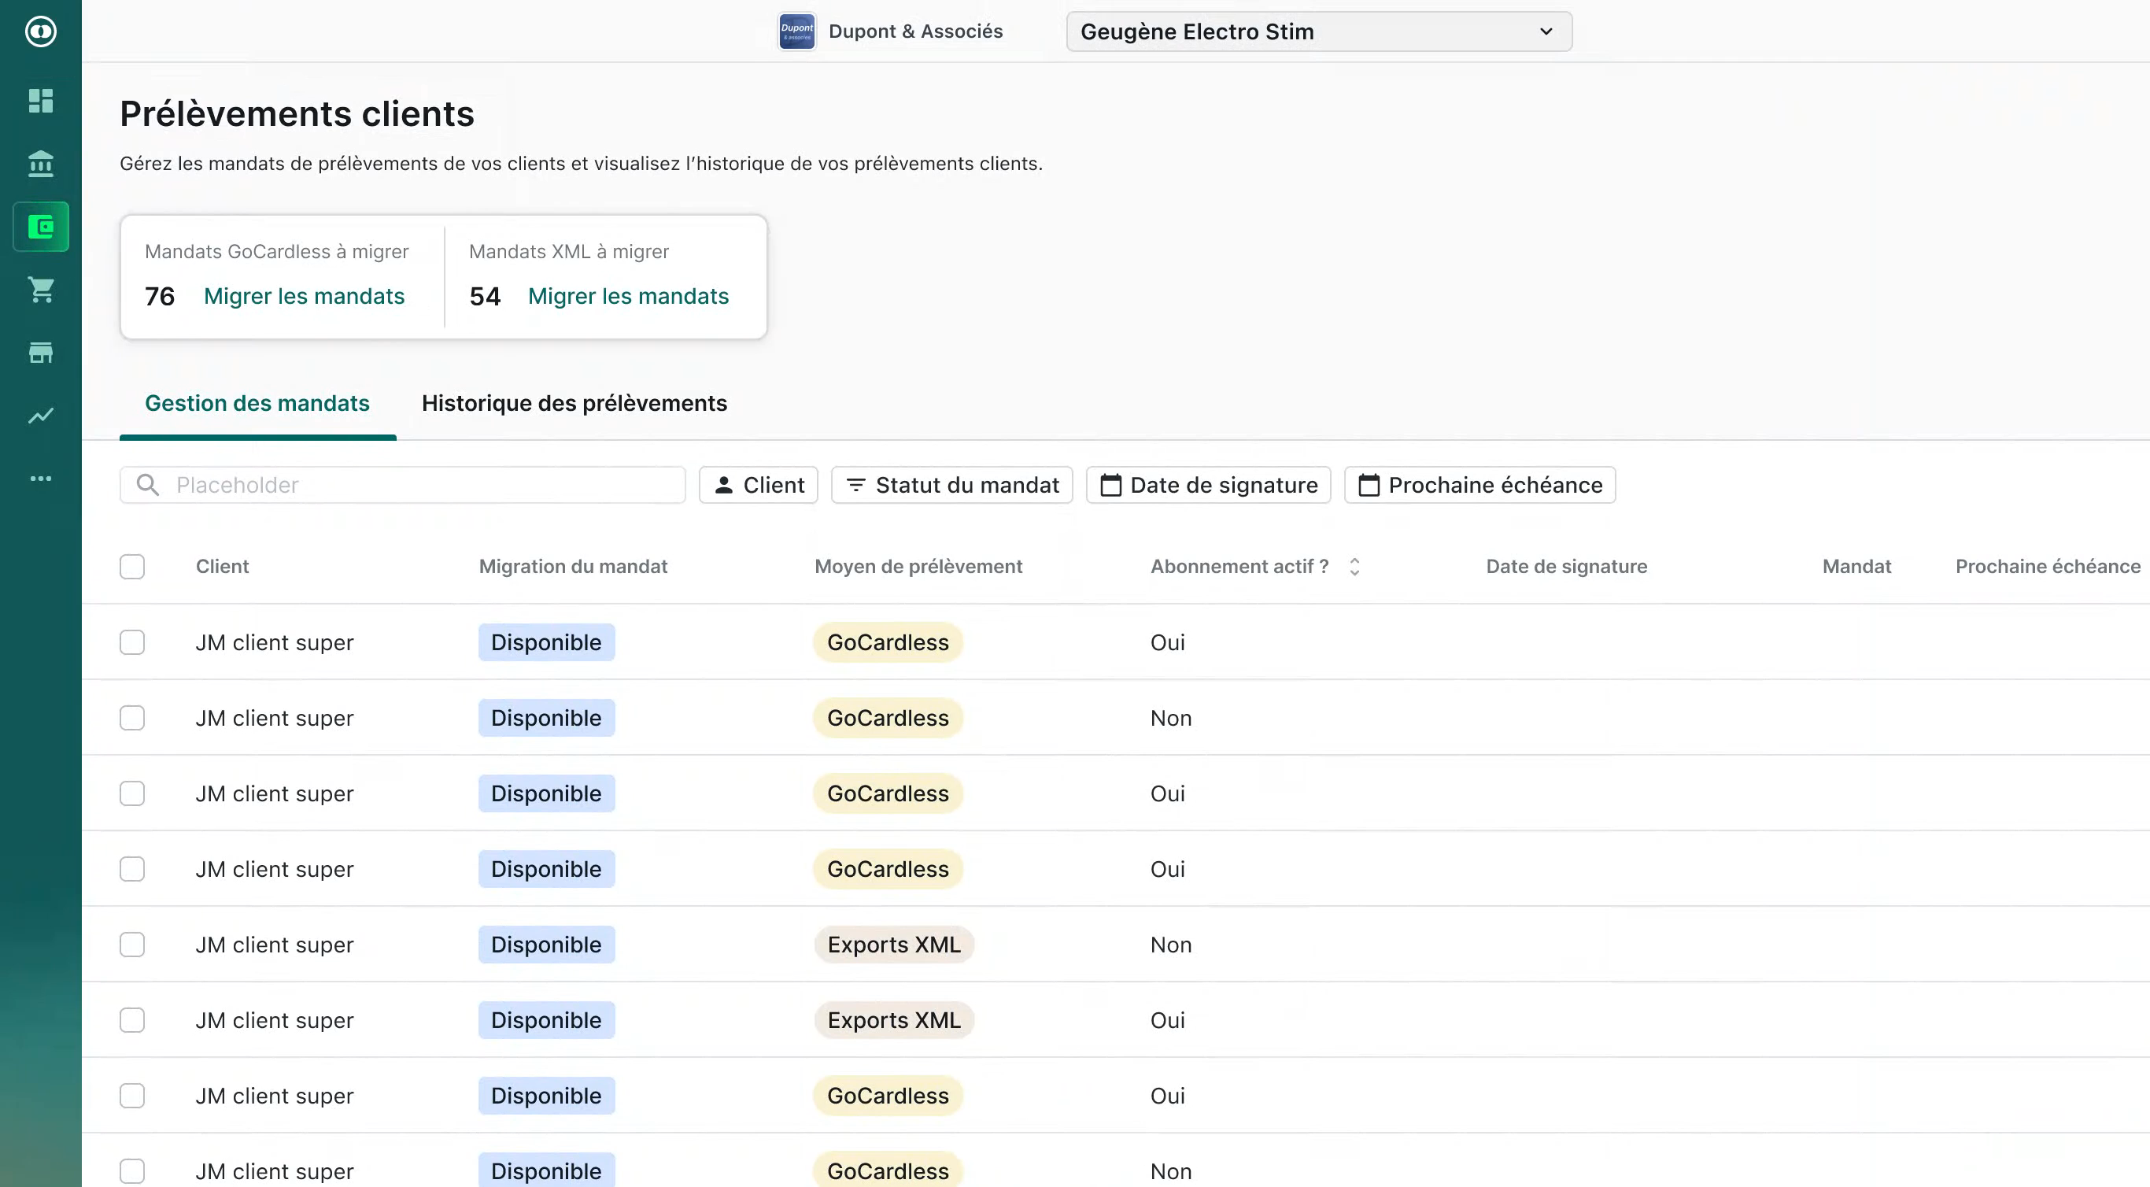
Task: Open the shopping cart sidebar icon
Action: (x=41, y=290)
